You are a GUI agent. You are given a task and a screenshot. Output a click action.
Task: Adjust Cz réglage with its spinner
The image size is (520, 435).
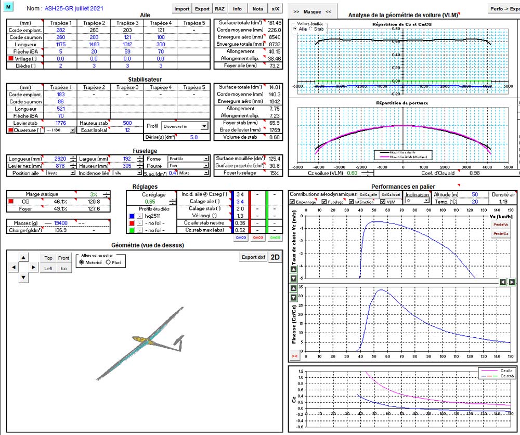pos(173,202)
